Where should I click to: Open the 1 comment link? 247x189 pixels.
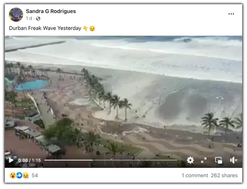tap(195, 175)
